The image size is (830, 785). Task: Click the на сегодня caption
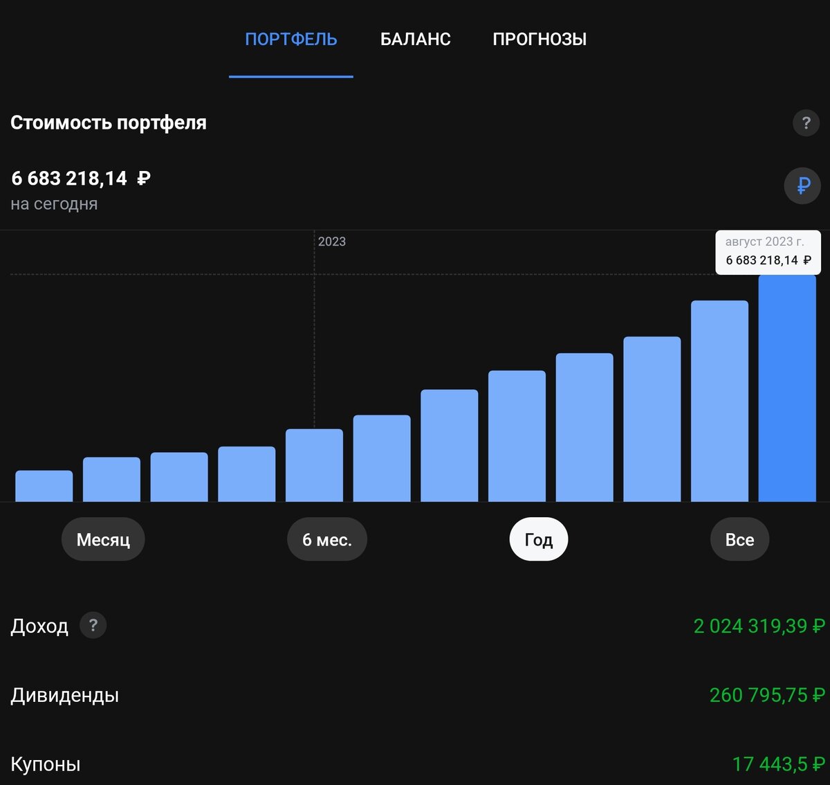[54, 204]
